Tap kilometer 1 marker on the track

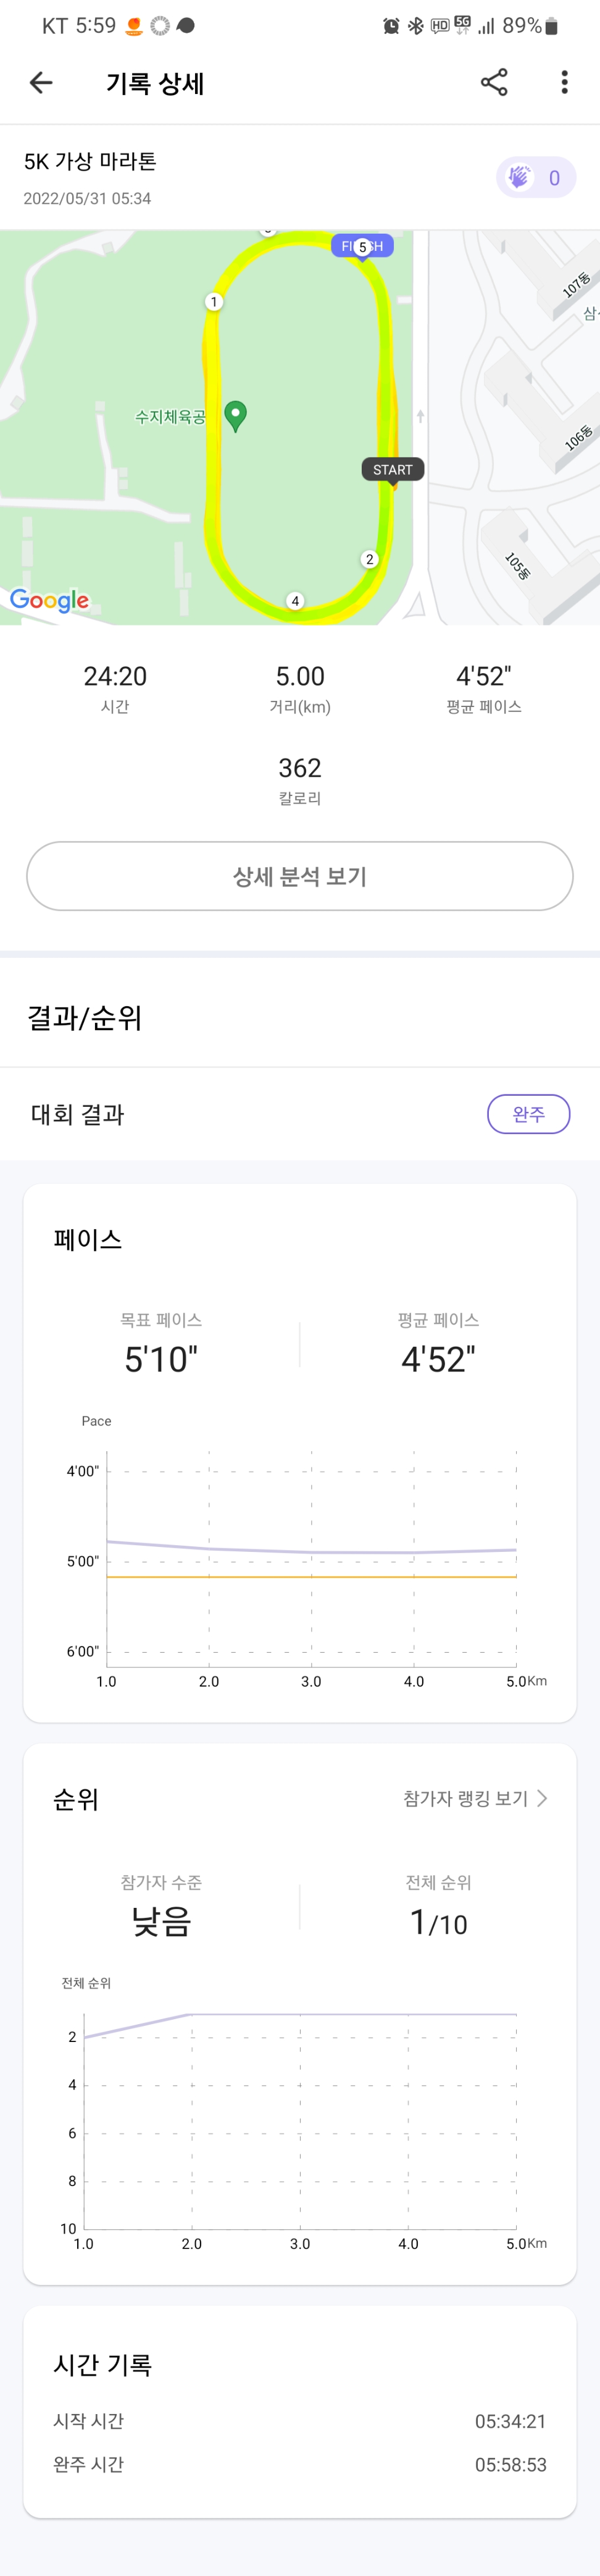tap(214, 302)
